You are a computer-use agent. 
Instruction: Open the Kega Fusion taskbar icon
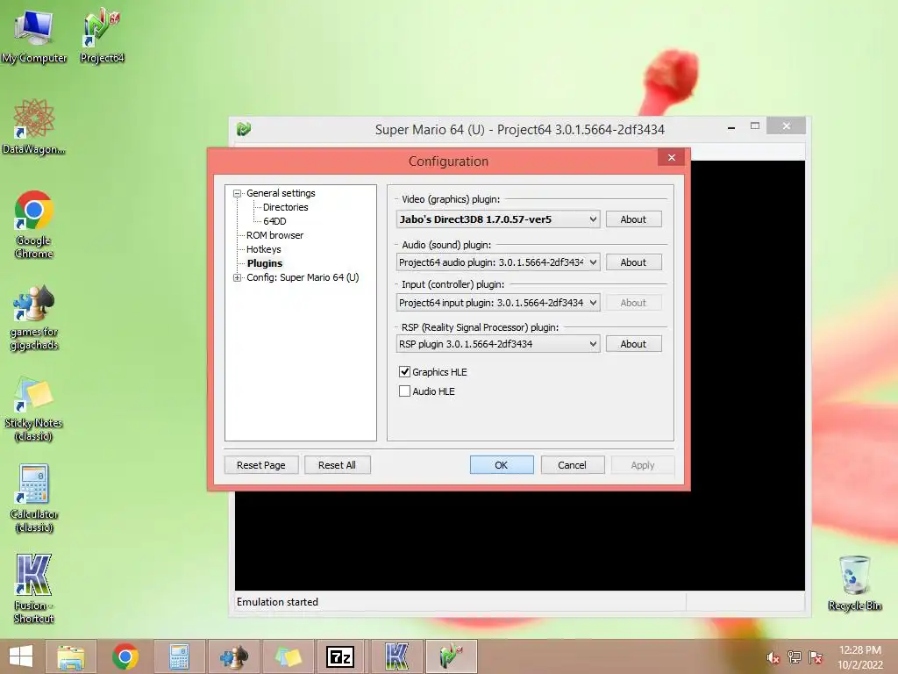coord(396,656)
